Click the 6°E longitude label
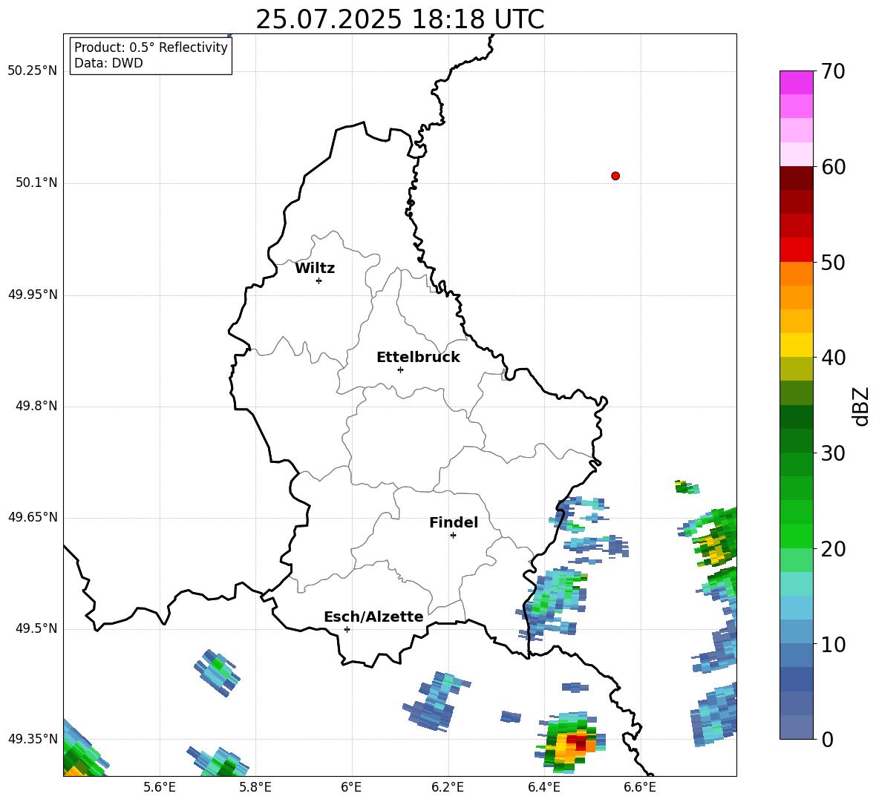 (x=351, y=787)
